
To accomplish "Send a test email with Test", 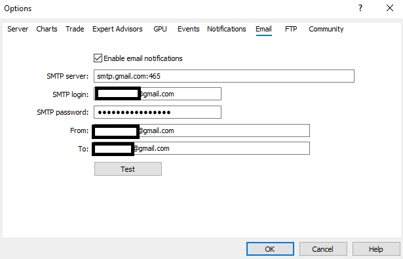I will coord(128,169).
